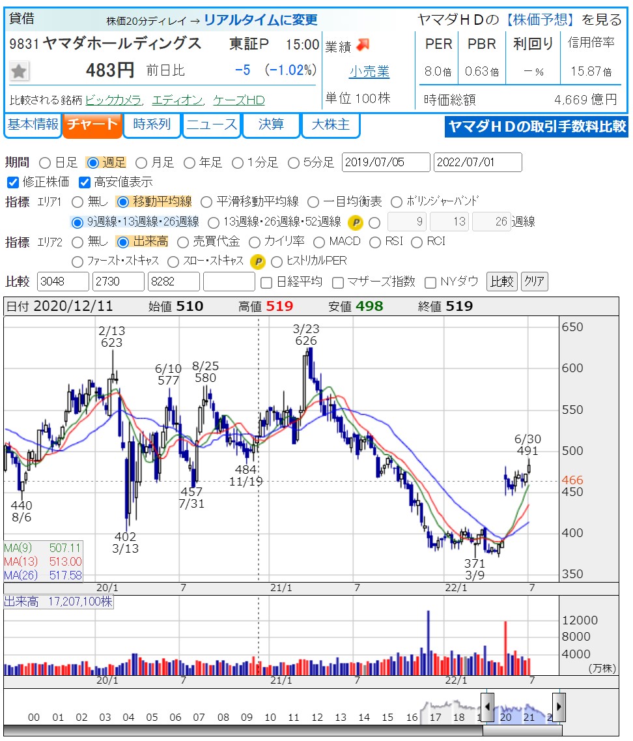Screen dimensions: 633x741
Task: Click premium P icon beside 52週線
Action: click(x=355, y=222)
